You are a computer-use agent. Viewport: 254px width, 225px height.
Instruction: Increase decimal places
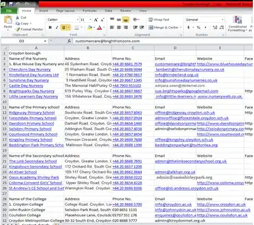pos(215,27)
